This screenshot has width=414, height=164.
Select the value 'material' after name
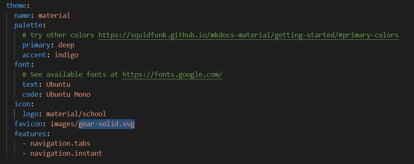(x=54, y=15)
